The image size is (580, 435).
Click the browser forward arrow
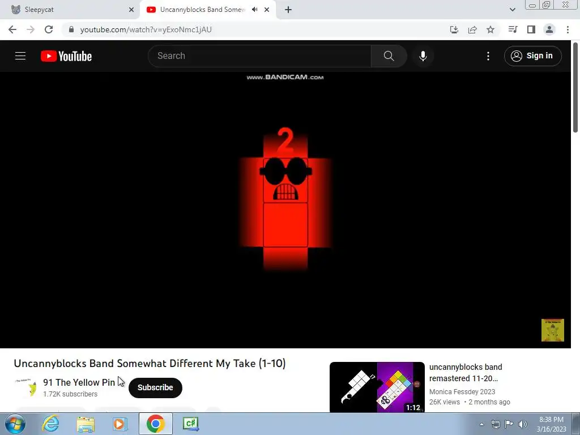click(31, 29)
